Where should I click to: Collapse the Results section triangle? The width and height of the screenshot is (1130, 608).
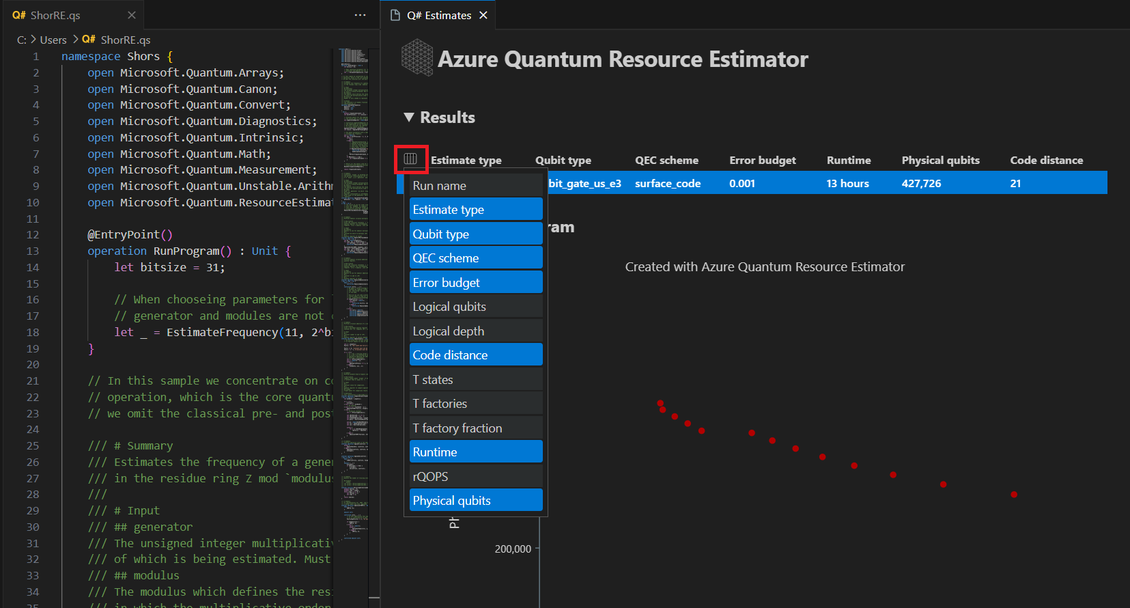coord(409,118)
